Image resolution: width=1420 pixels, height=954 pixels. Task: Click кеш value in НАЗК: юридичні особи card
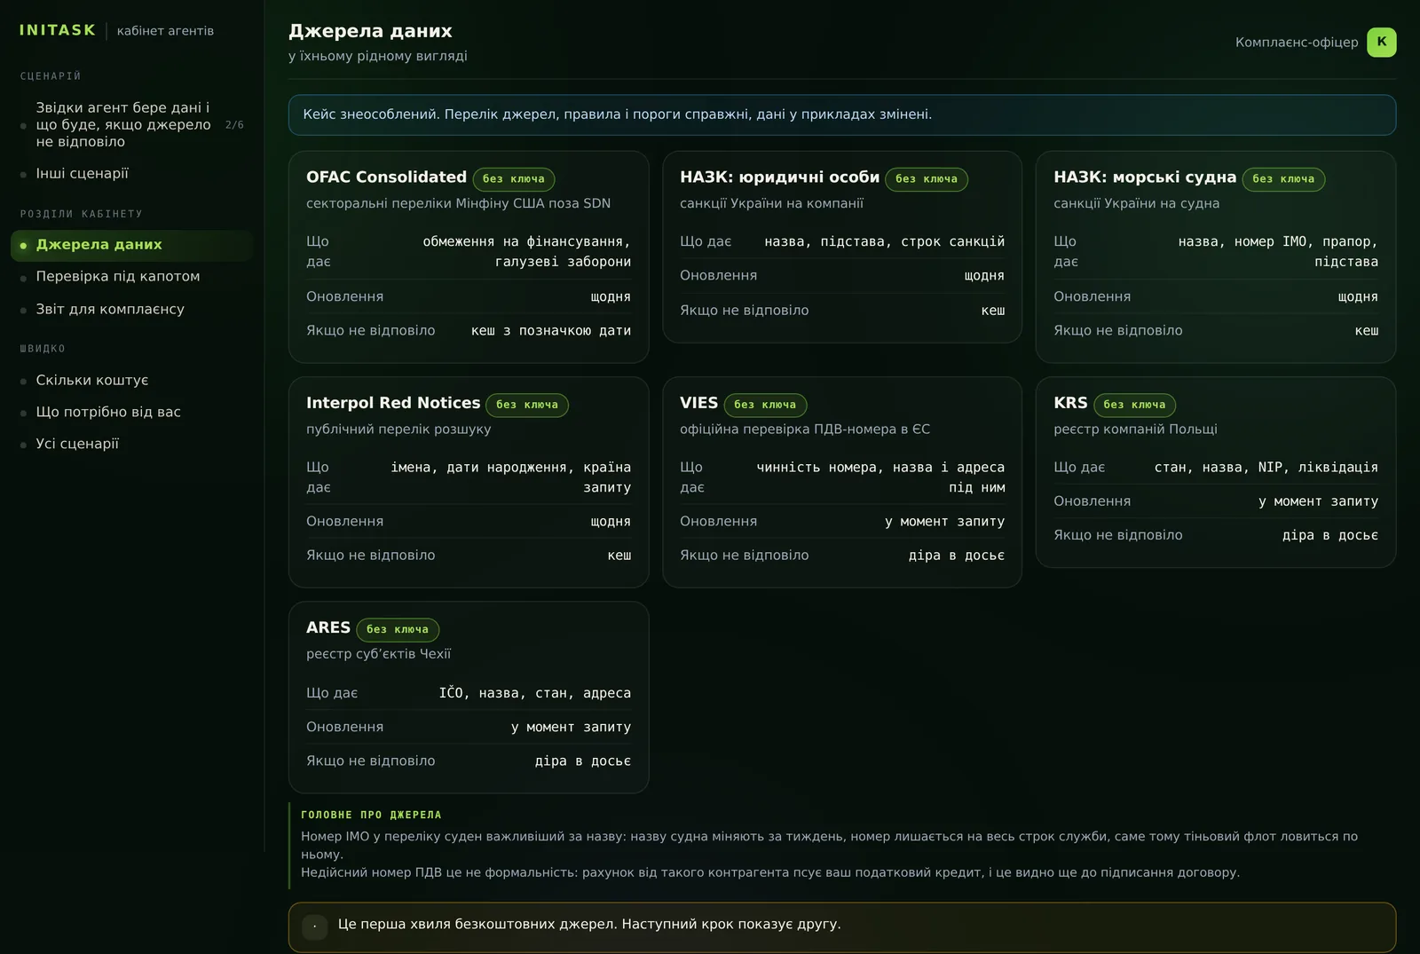coord(993,311)
